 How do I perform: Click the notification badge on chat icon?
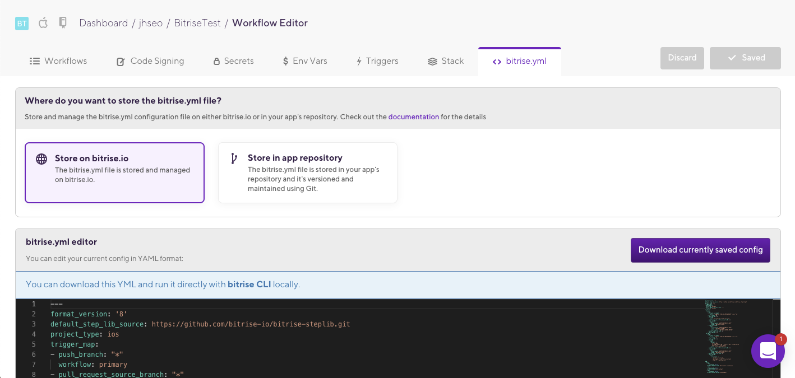click(x=780, y=339)
